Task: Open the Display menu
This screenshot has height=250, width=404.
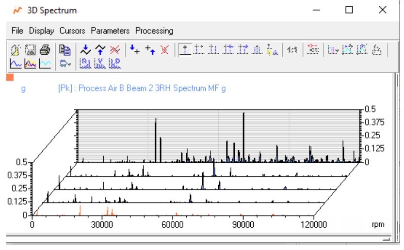Action: tap(41, 31)
